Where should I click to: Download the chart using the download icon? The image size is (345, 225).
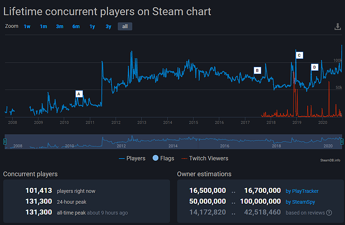[x=337, y=27]
